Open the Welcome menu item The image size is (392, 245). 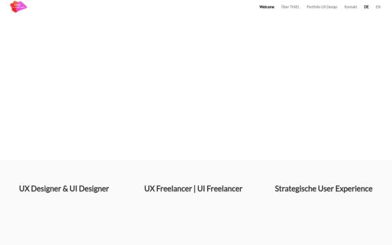tap(267, 7)
